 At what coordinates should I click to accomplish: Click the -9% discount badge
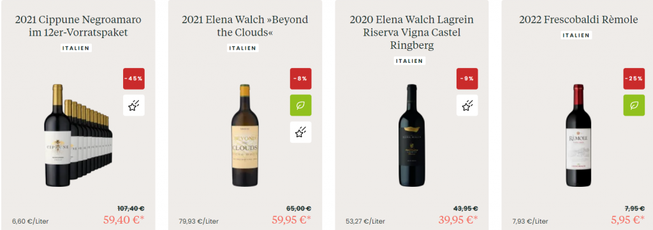467,79
